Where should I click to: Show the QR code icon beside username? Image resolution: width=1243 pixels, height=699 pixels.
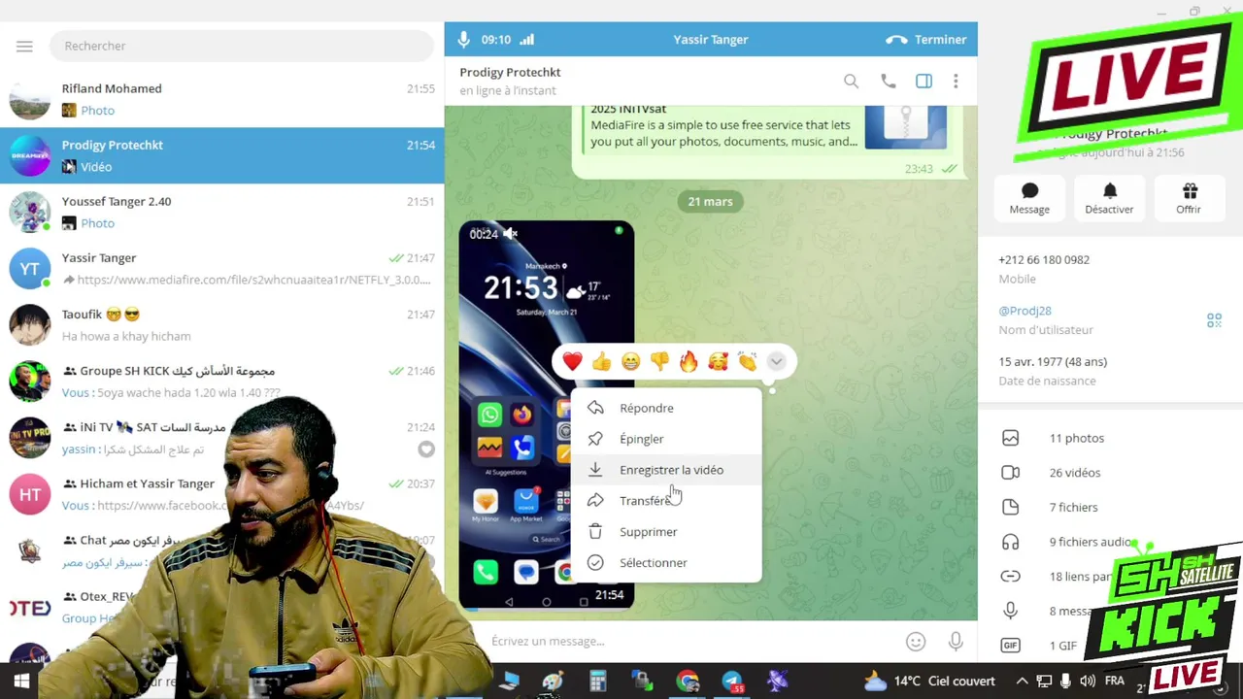click(1214, 320)
